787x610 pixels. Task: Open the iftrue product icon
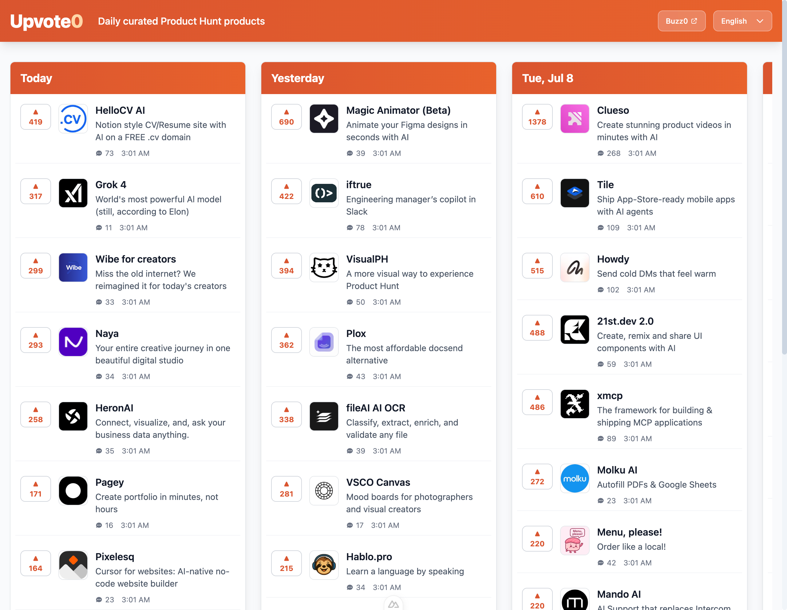coord(324,193)
